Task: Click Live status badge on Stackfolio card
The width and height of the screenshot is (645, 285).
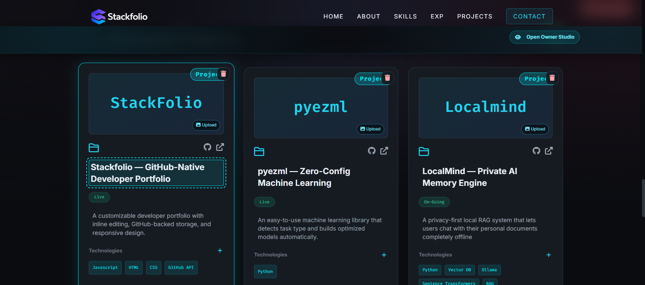Action: (99, 197)
